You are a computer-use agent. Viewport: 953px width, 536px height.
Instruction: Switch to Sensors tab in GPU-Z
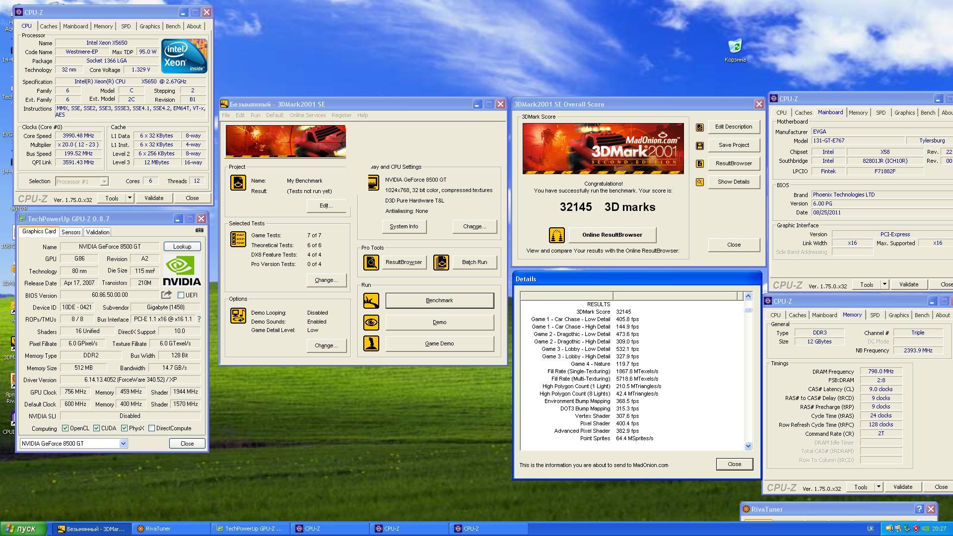[x=71, y=232]
